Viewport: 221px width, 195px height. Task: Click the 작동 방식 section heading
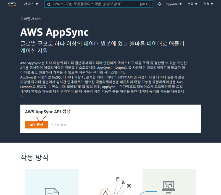34,157
